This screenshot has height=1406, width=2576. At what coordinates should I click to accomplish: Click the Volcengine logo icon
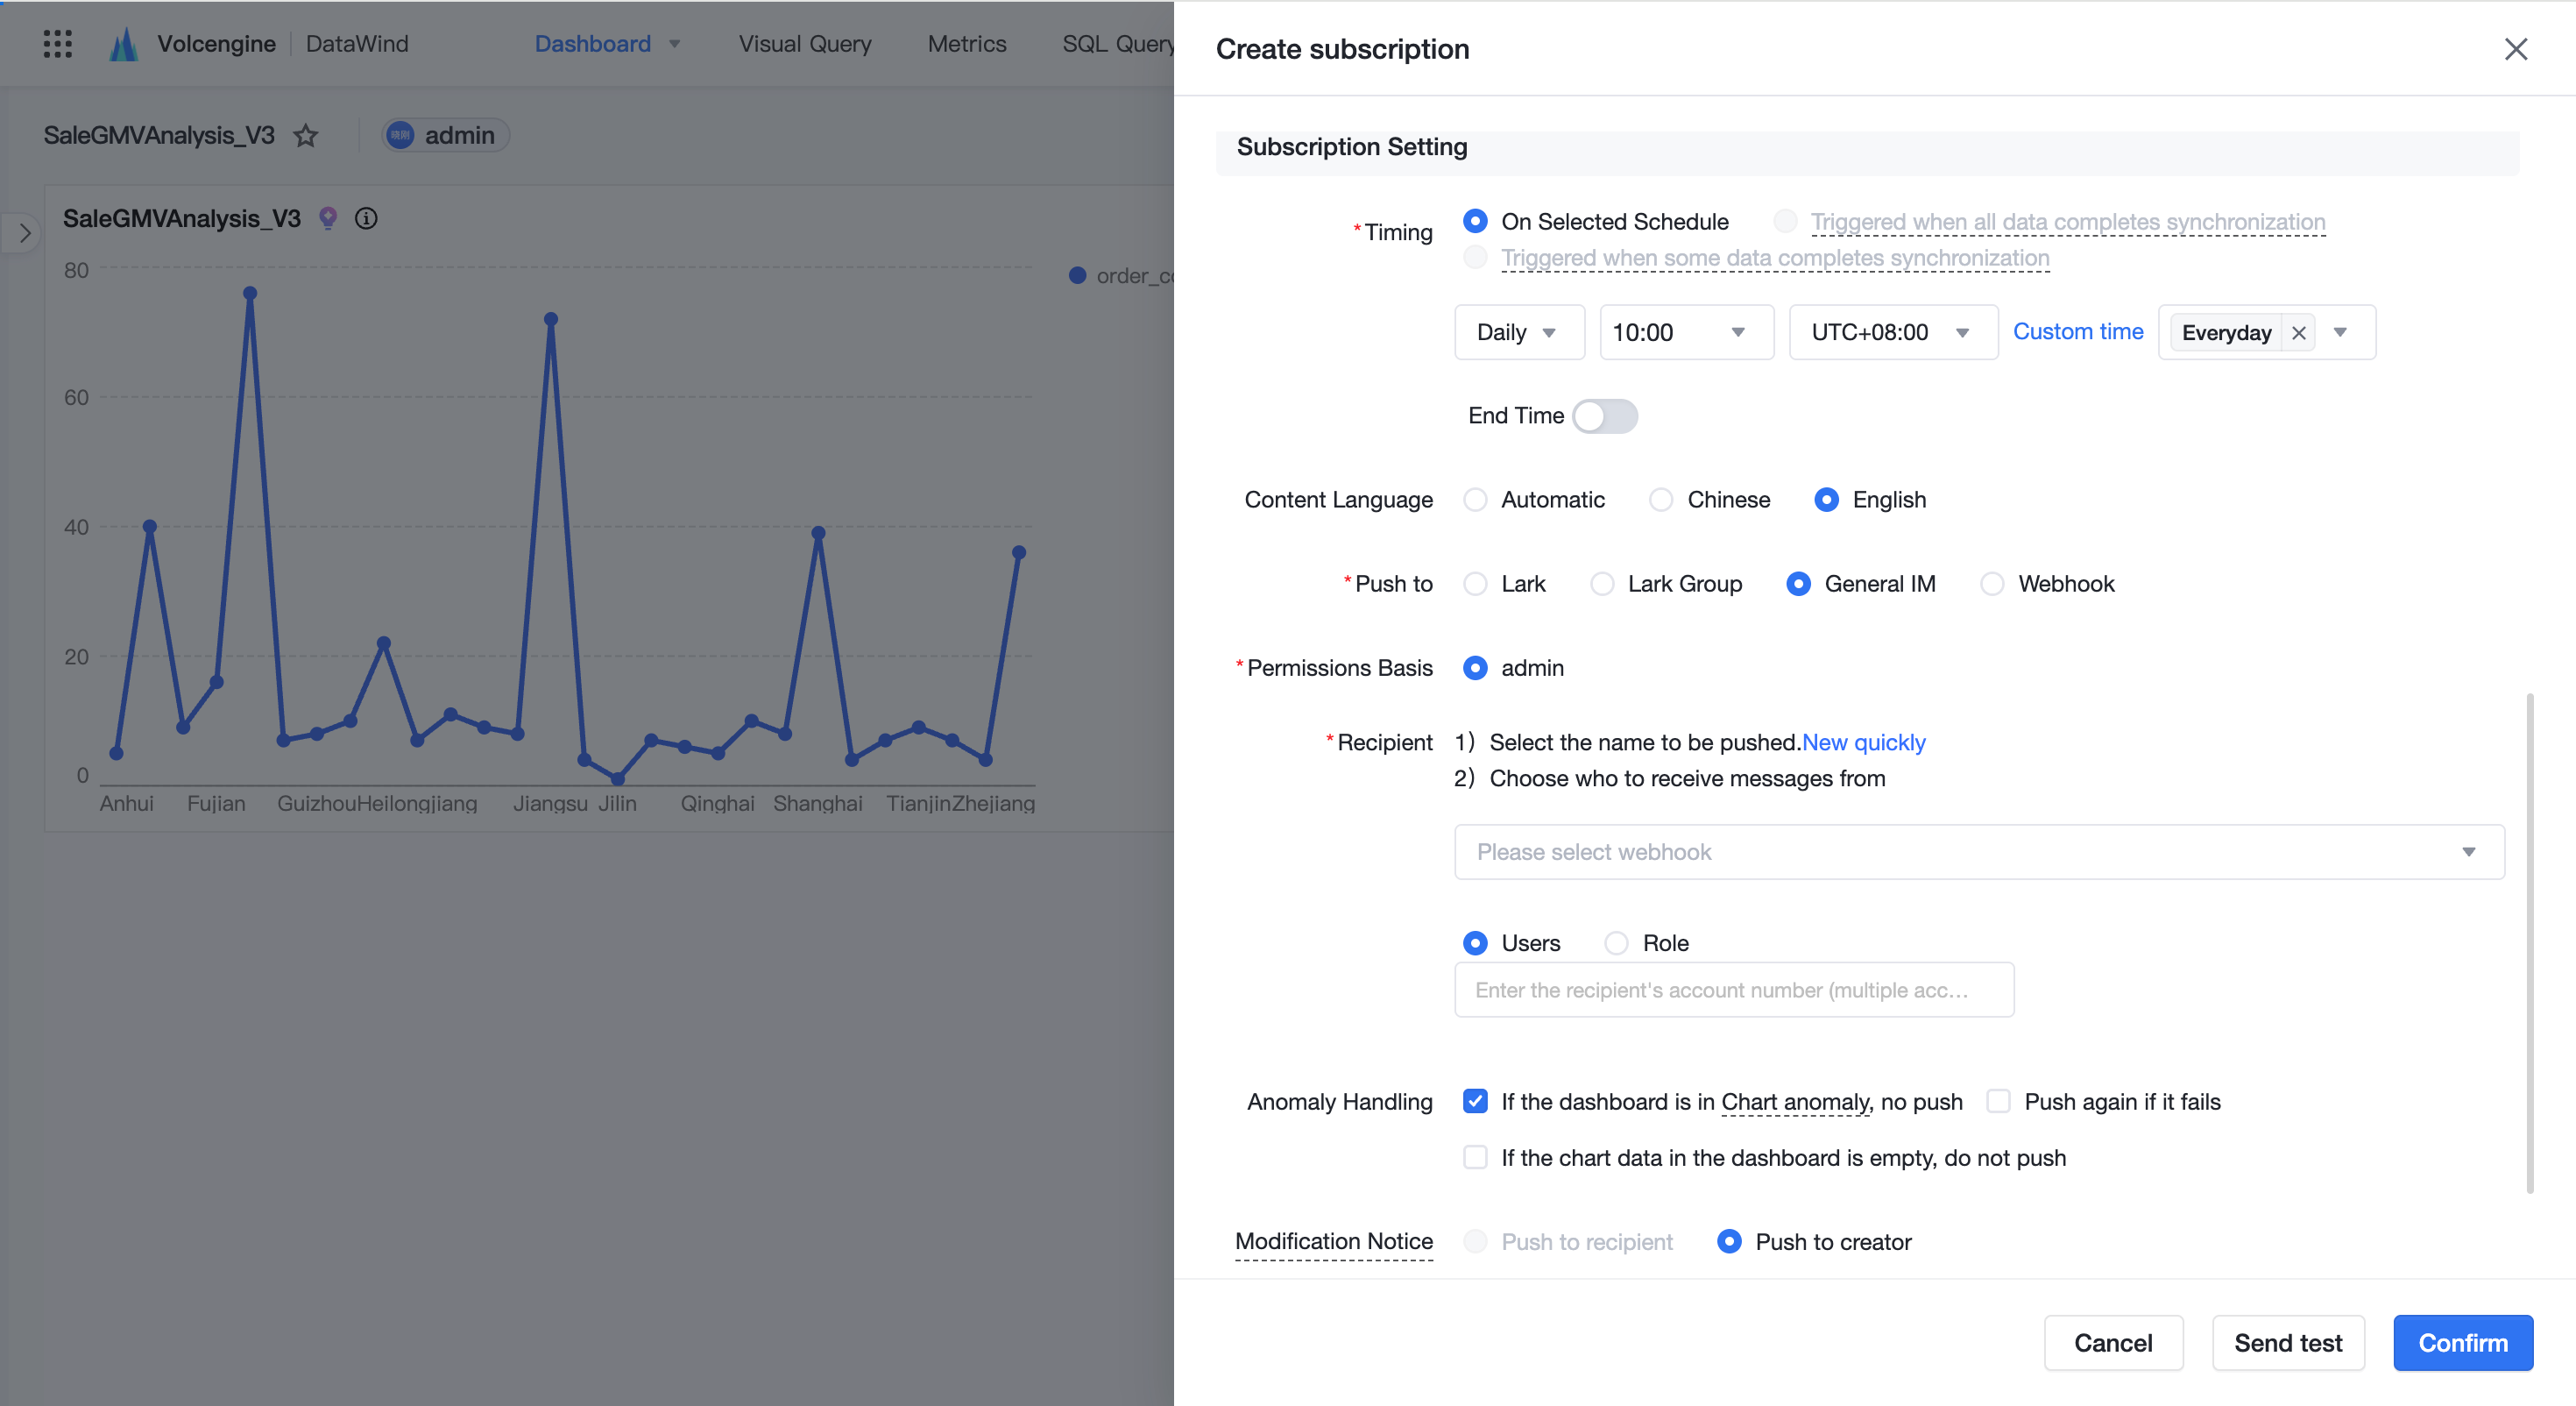coord(123,43)
